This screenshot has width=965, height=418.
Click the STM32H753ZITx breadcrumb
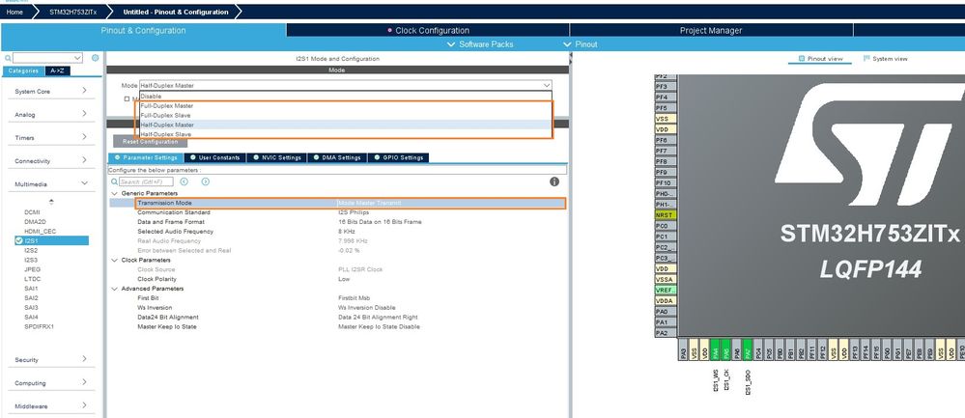(72, 12)
